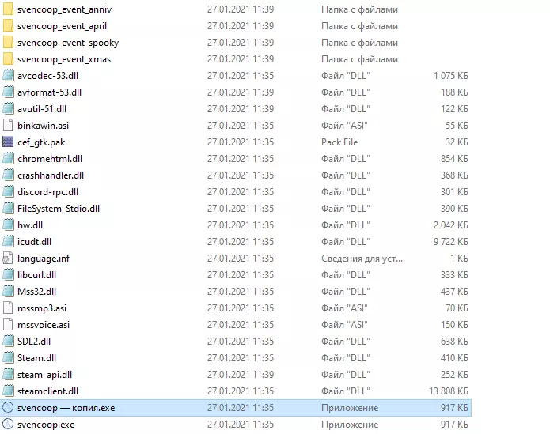Select the steam_api.dll file name
550x434 pixels.
pos(44,375)
